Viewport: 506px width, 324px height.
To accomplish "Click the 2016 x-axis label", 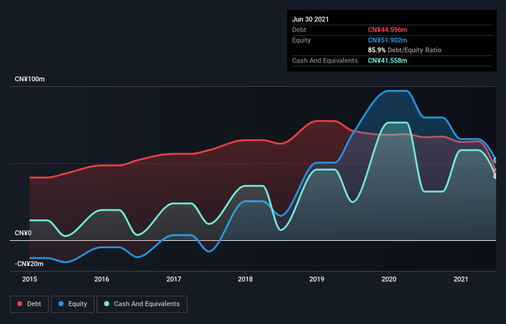I will [102, 279].
